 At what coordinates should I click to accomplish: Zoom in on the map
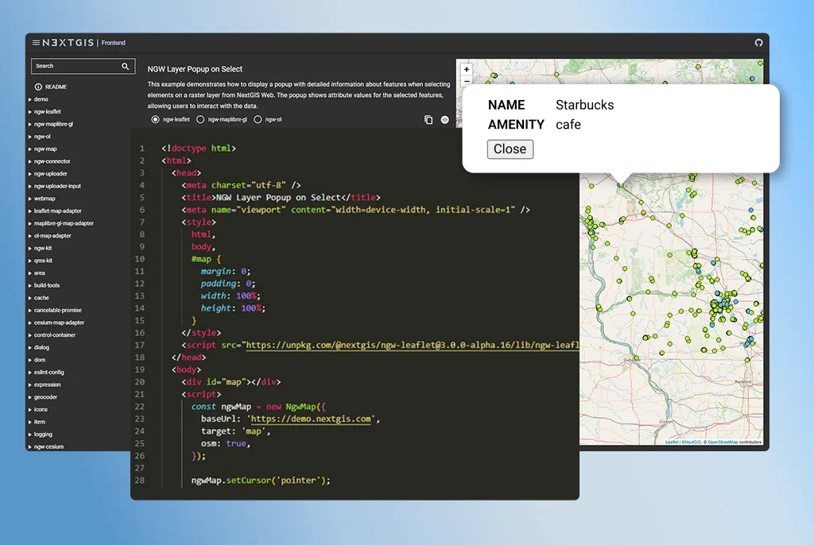click(466, 70)
